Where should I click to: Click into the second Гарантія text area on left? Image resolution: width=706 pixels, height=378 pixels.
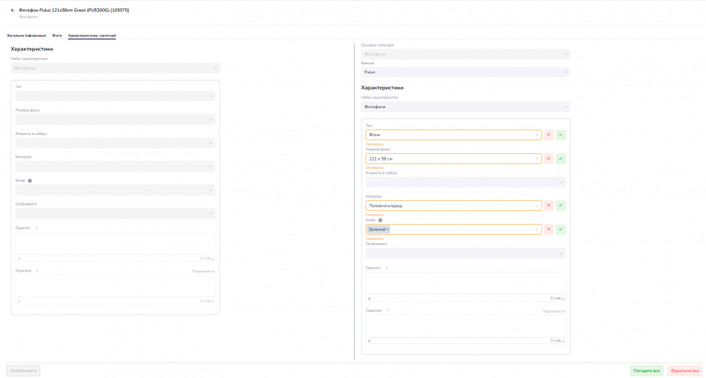coord(115,286)
